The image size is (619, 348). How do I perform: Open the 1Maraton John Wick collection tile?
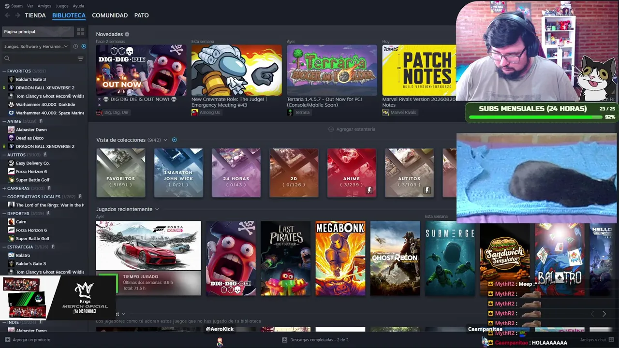pyautogui.click(x=178, y=173)
